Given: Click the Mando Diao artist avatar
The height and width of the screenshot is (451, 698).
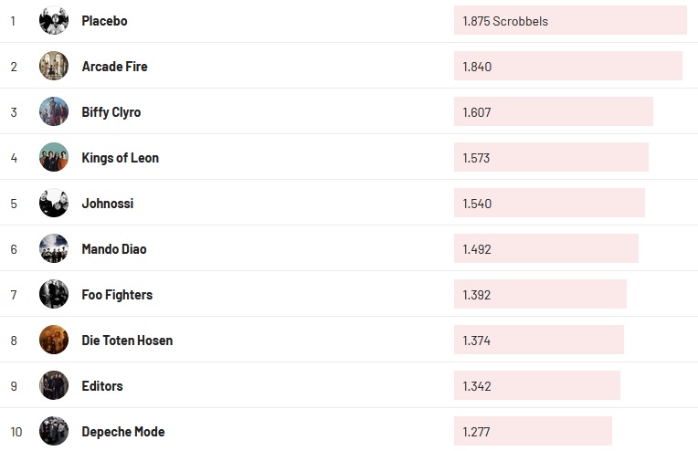Looking at the screenshot, I should pyautogui.click(x=54, y=248).
